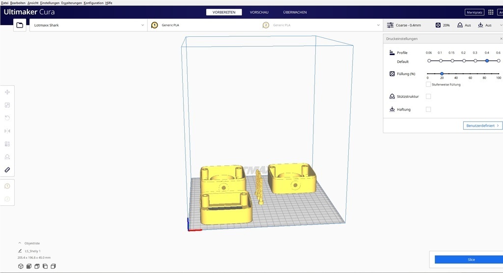Viewport: 503px width, 273px height.
Task: Click the Füllung slider handle at 20
Action: point(442,74)
